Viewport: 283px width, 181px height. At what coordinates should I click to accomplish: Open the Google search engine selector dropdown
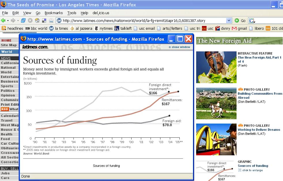click(252, 21)
